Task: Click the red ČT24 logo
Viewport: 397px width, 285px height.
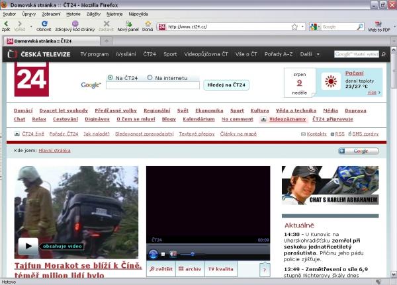Action: point(31,79)
